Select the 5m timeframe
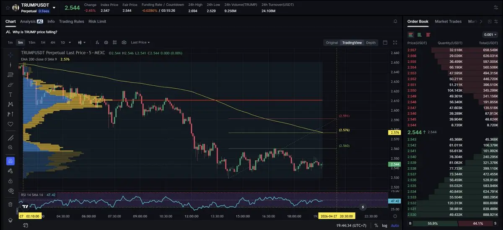503x230 pixels. [x=21, y=42]
